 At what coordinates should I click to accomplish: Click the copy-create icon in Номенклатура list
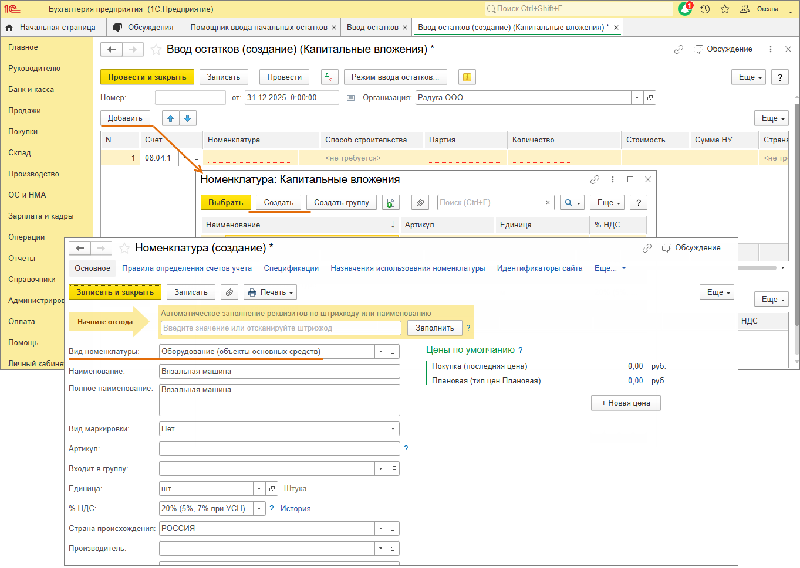coord(390,203)
